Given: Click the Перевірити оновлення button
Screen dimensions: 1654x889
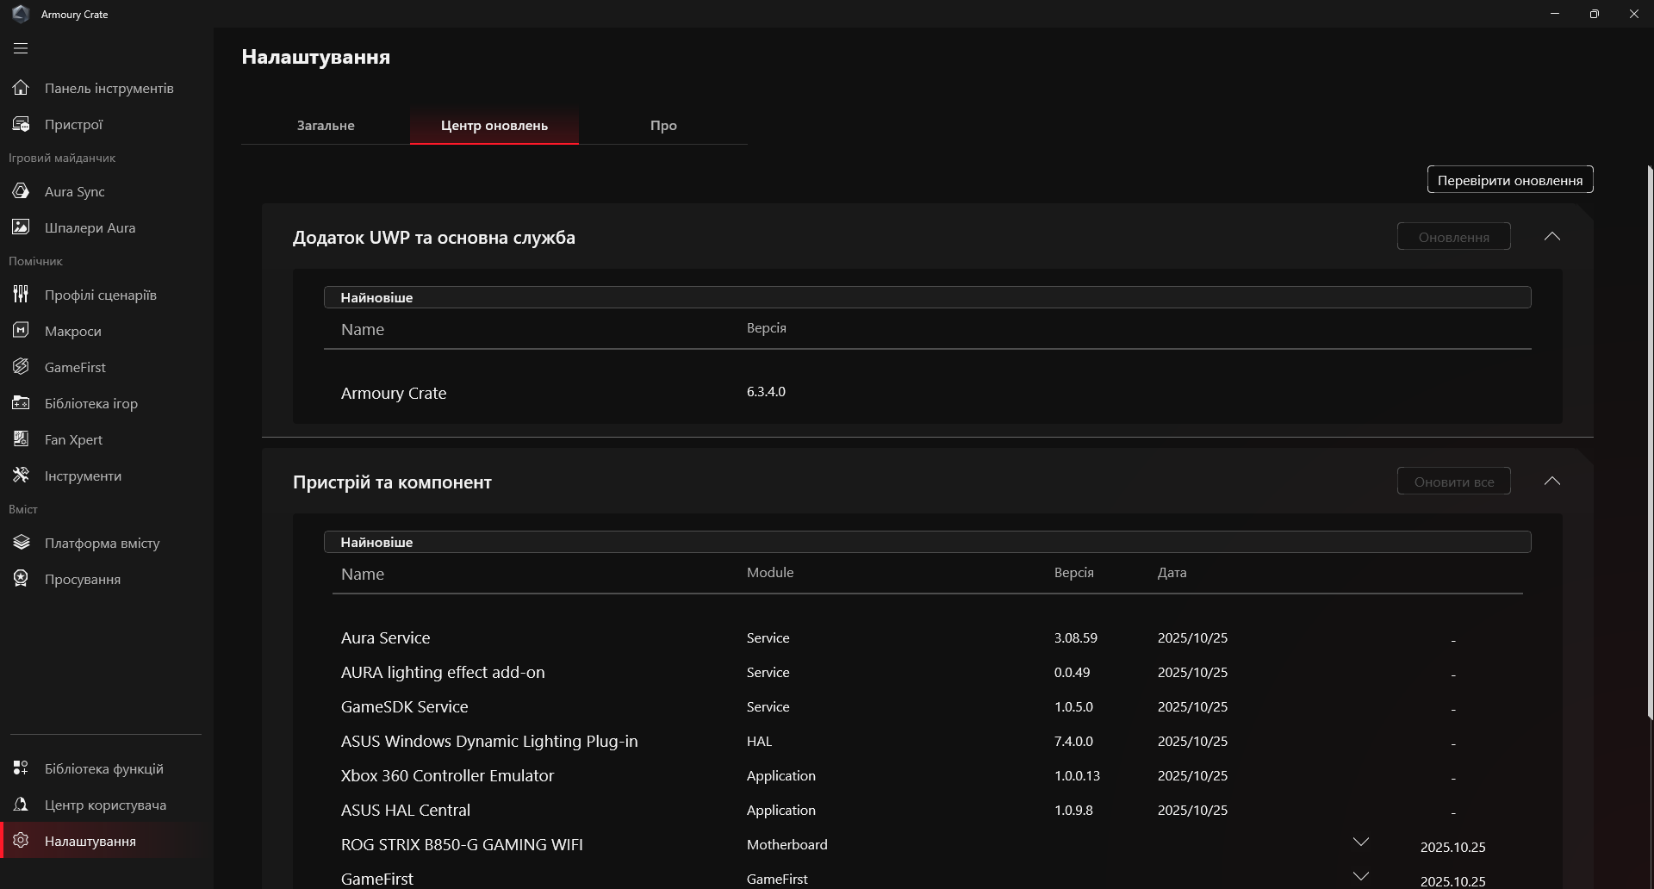Looking at the screenshot, I should coord(1509,180).
